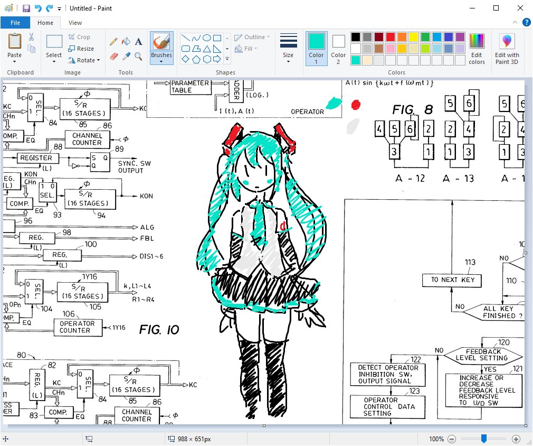Viewport: 533px width, 446px height.
Task: Open the File menu
Action: point(15,23)
